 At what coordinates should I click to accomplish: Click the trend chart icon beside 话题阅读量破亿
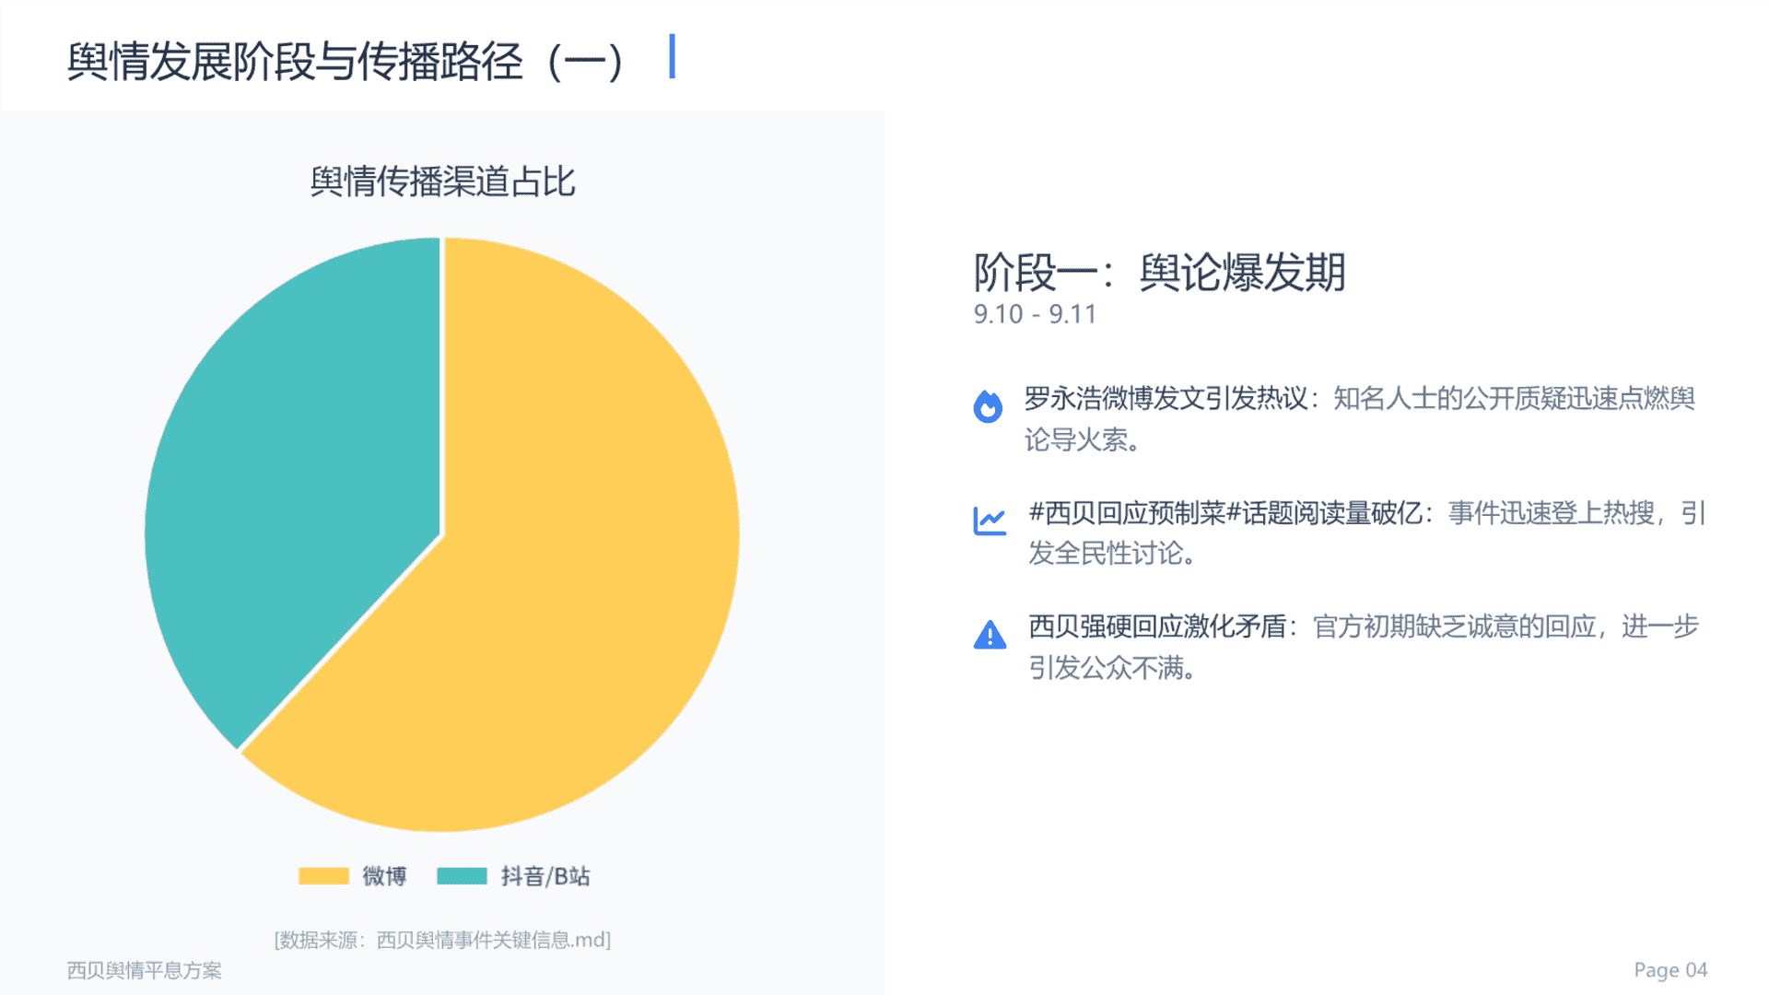coord(990,521)
